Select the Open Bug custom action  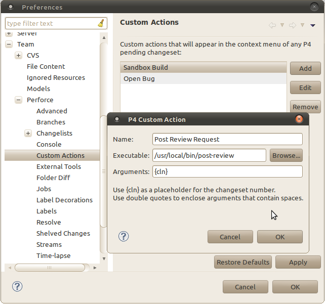(139, 78)
